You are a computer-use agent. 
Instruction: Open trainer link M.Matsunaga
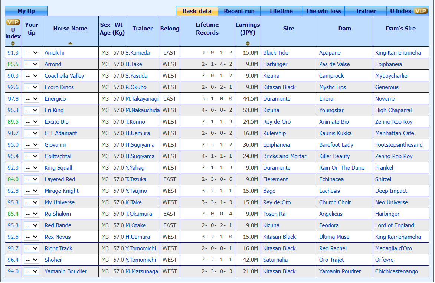pos(142,271)
